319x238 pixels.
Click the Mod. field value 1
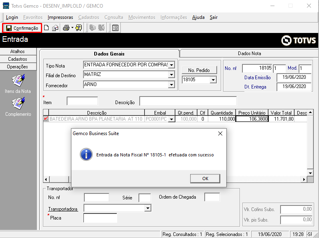click(x=305, y=68)
